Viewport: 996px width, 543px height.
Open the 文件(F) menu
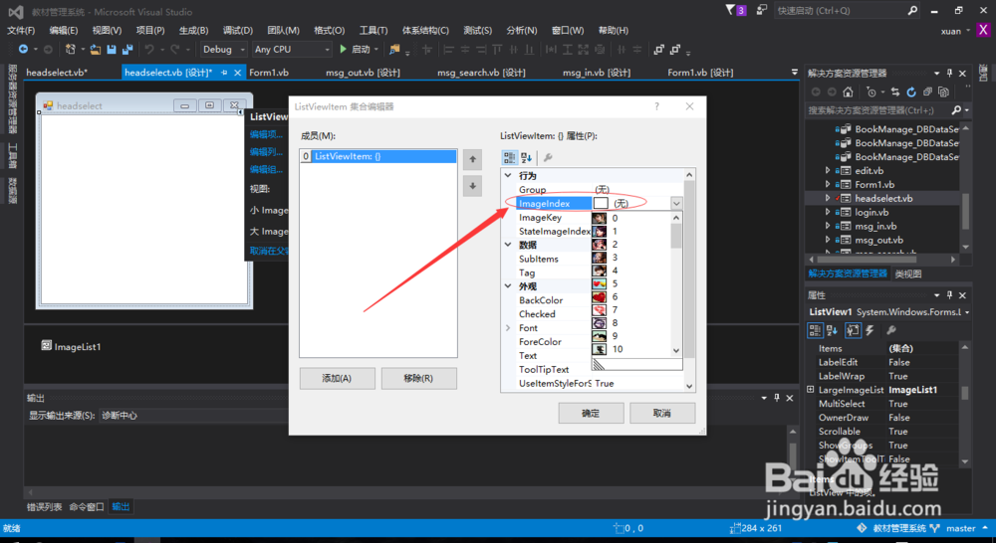[21, 31]
